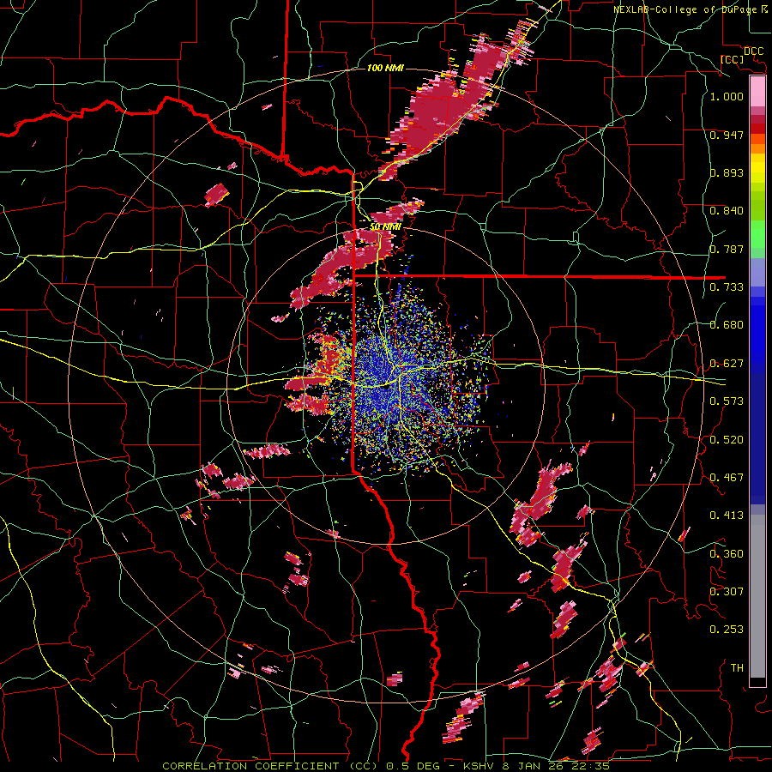This screenshot has width=772, height=772.
Task: Click the CORRELATION COEFFICIENT (CC) caption text
Action: click(270, 766)
